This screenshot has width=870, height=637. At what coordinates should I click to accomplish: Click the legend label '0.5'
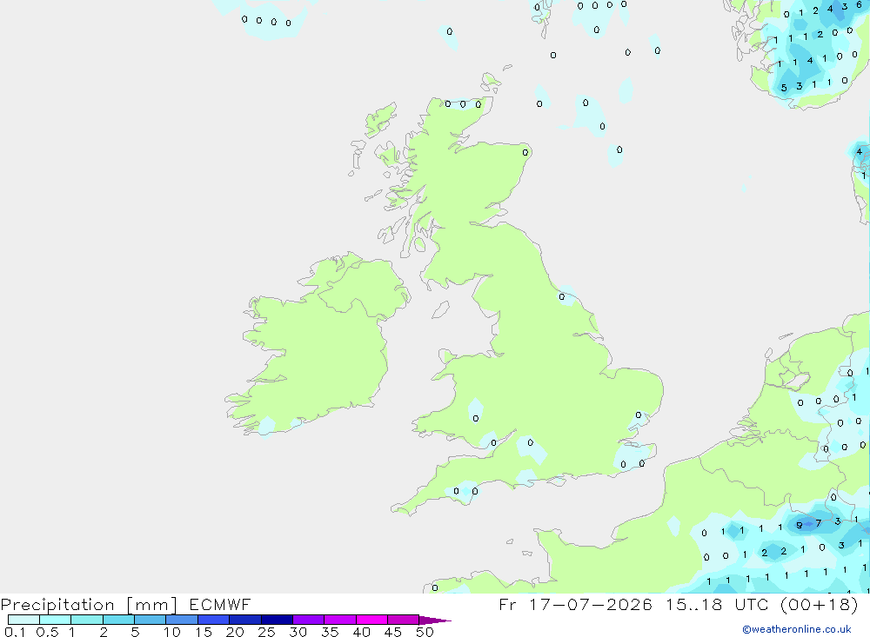[x=47, y=632]
